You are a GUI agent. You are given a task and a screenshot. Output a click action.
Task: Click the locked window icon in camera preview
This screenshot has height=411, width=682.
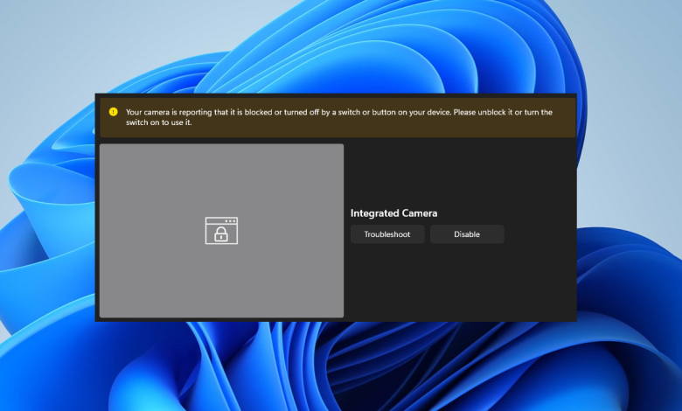coord(221,231)
